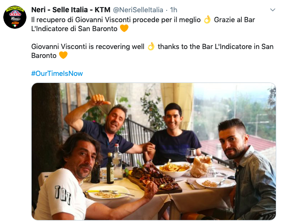Expand the tweet options chevron
The width and height of the screenshot is (281, 221).
(x=272, y=10)
